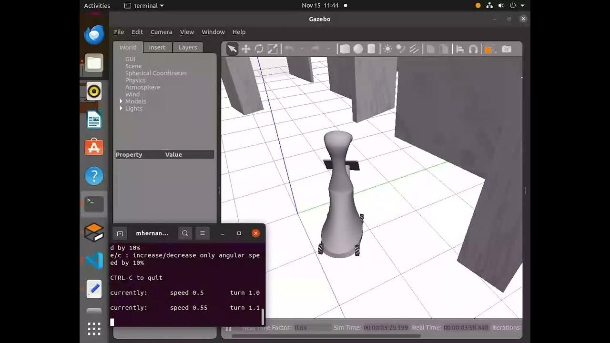
Task: Switch to the Layers tab
Action: point(188,47)
